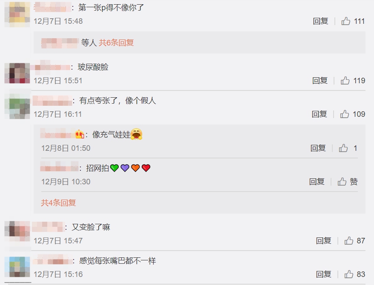Reply to the 像充气娃娃 sub-comment
Screen dimensions: 374x285
(x=318, y=148)
